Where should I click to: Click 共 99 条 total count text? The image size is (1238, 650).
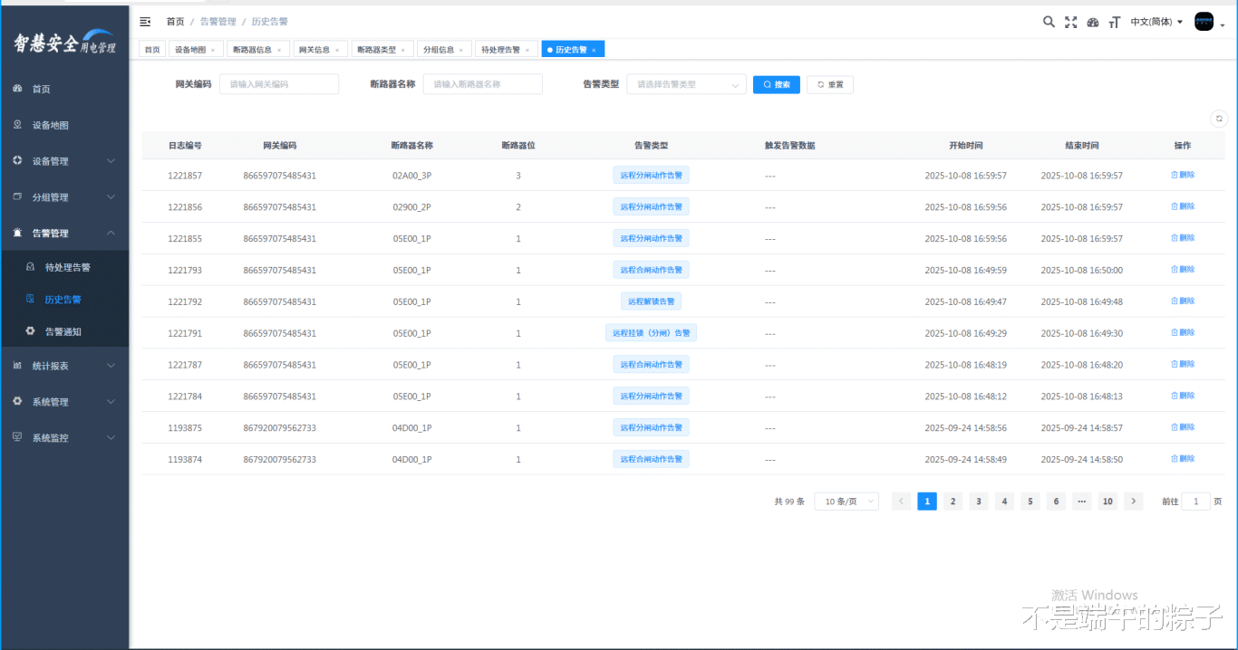(789, 502)
